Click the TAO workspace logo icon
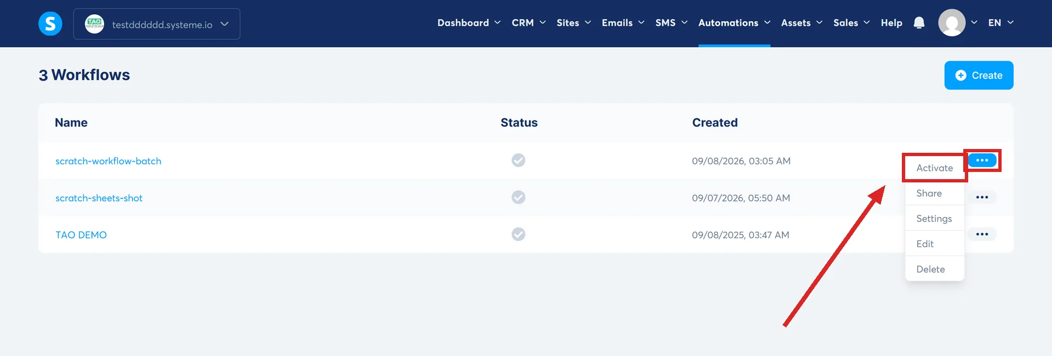 pyautogui.click(x=94, y=24)
